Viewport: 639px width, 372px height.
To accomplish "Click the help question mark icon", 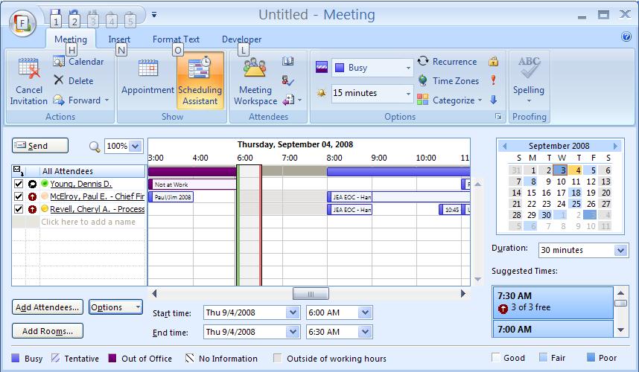I will pyautogui.click(x=626, y=36).
